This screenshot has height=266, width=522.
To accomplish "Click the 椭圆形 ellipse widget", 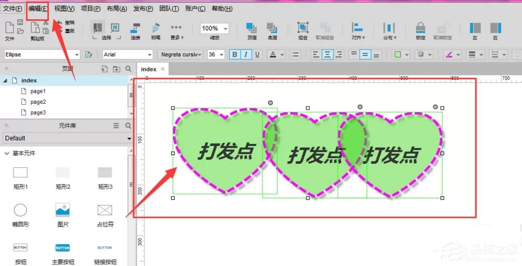I will pos(21,215).
